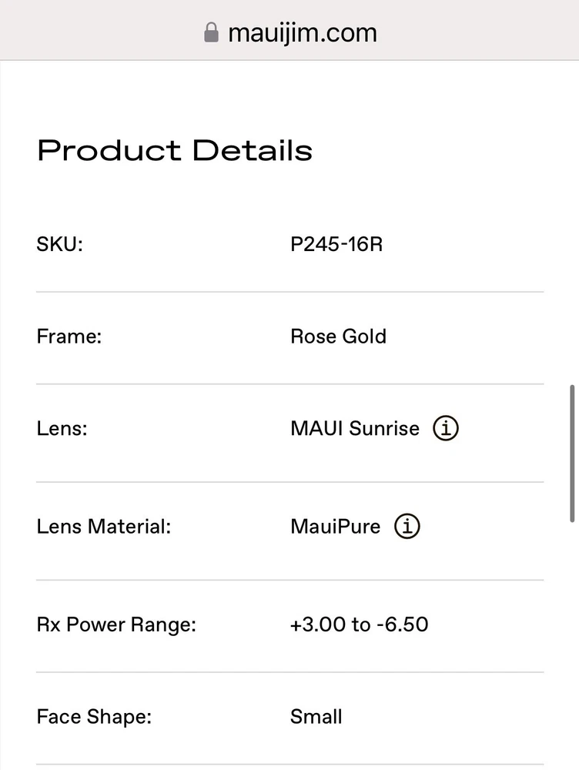Viewport: 579px width, 770px height.
Task: Click the -6.50 power value
Action: (x=403, y=624)
